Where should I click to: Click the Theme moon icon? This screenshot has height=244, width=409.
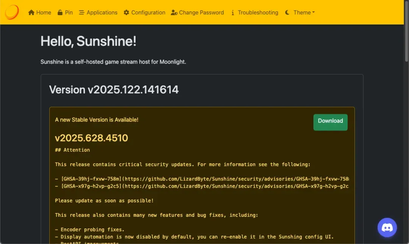tap(287, 12)
